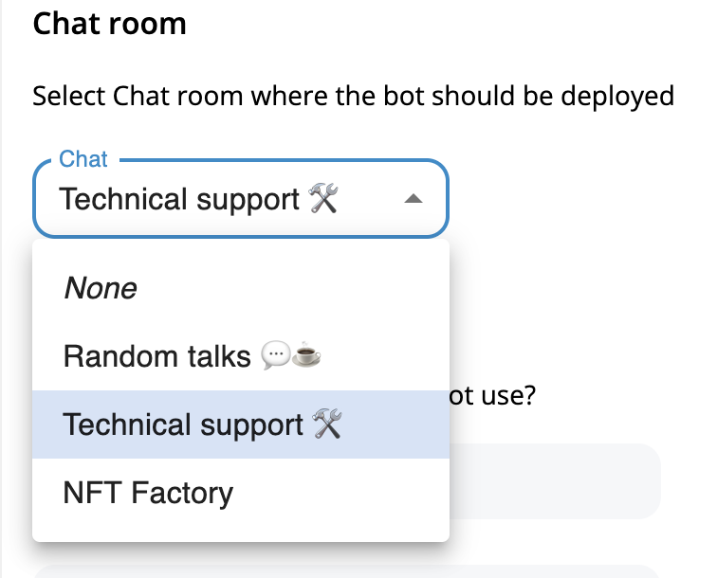Click the blue Chat floating label

(83, 159)
